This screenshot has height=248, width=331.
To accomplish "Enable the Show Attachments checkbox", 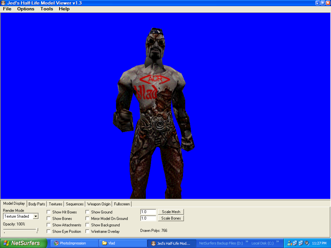I will [x=48, y=225].
